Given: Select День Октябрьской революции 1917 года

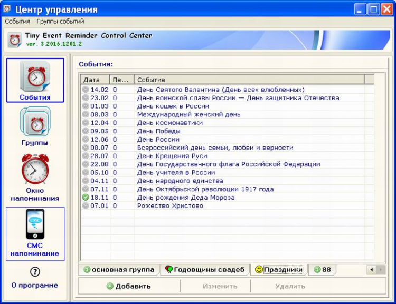Looking at the screenshot, I should point(227,189).
